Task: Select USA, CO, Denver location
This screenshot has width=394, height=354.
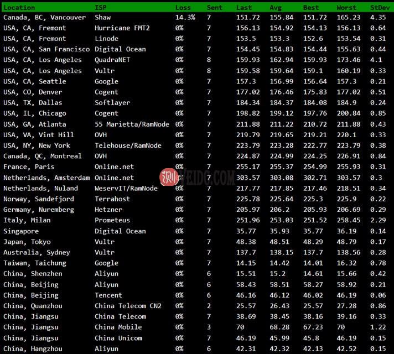Action: 33,92
